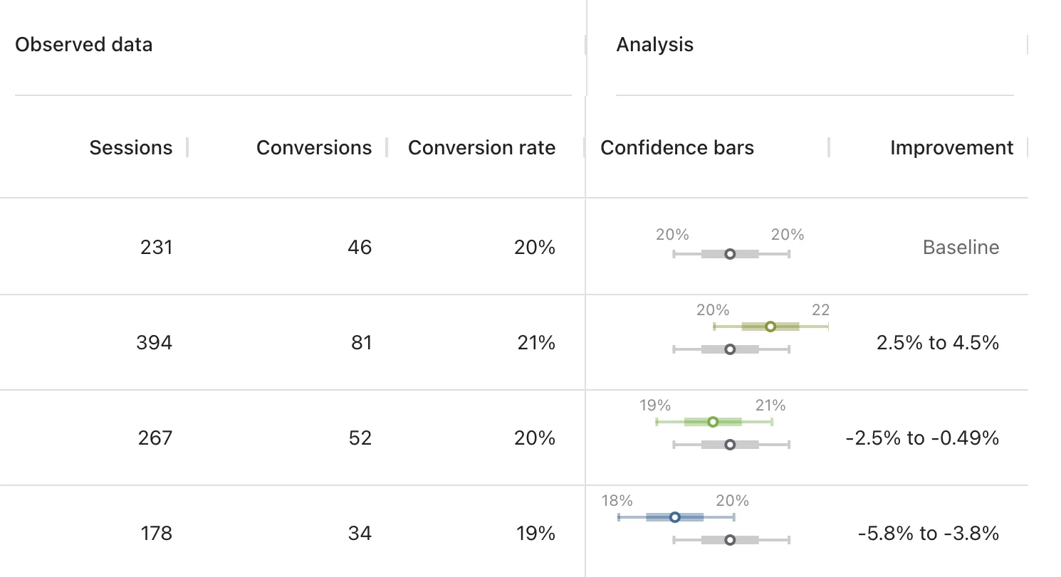Click the gray circle marker in the Baseline row
This screenshot has width=1061, height=577.
pos(730,254)
